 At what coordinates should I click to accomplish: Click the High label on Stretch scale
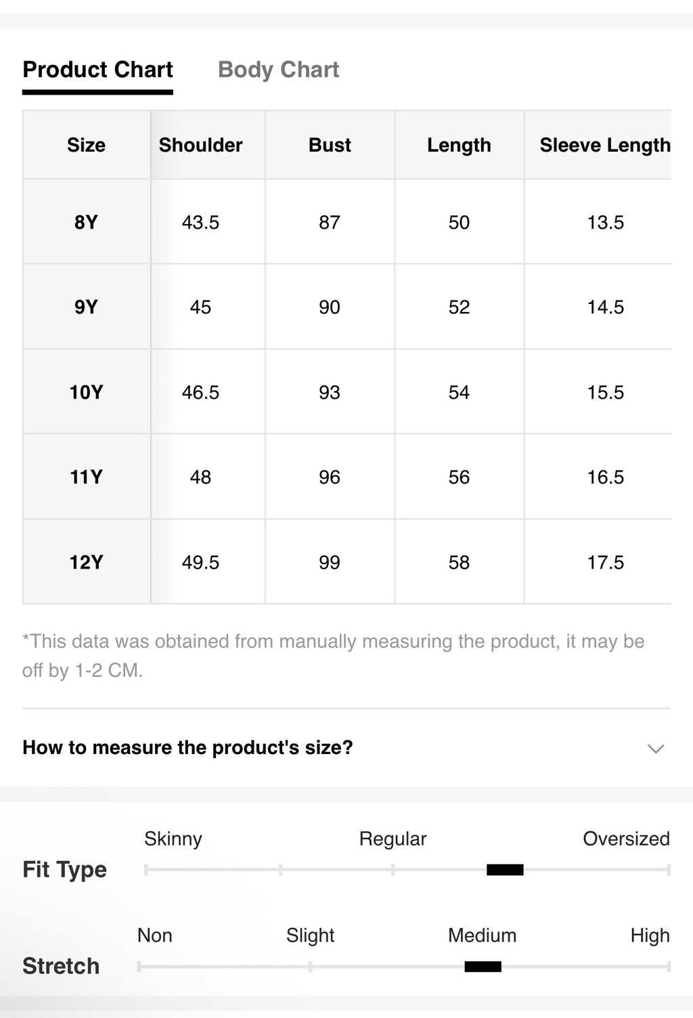click(650, 935)
